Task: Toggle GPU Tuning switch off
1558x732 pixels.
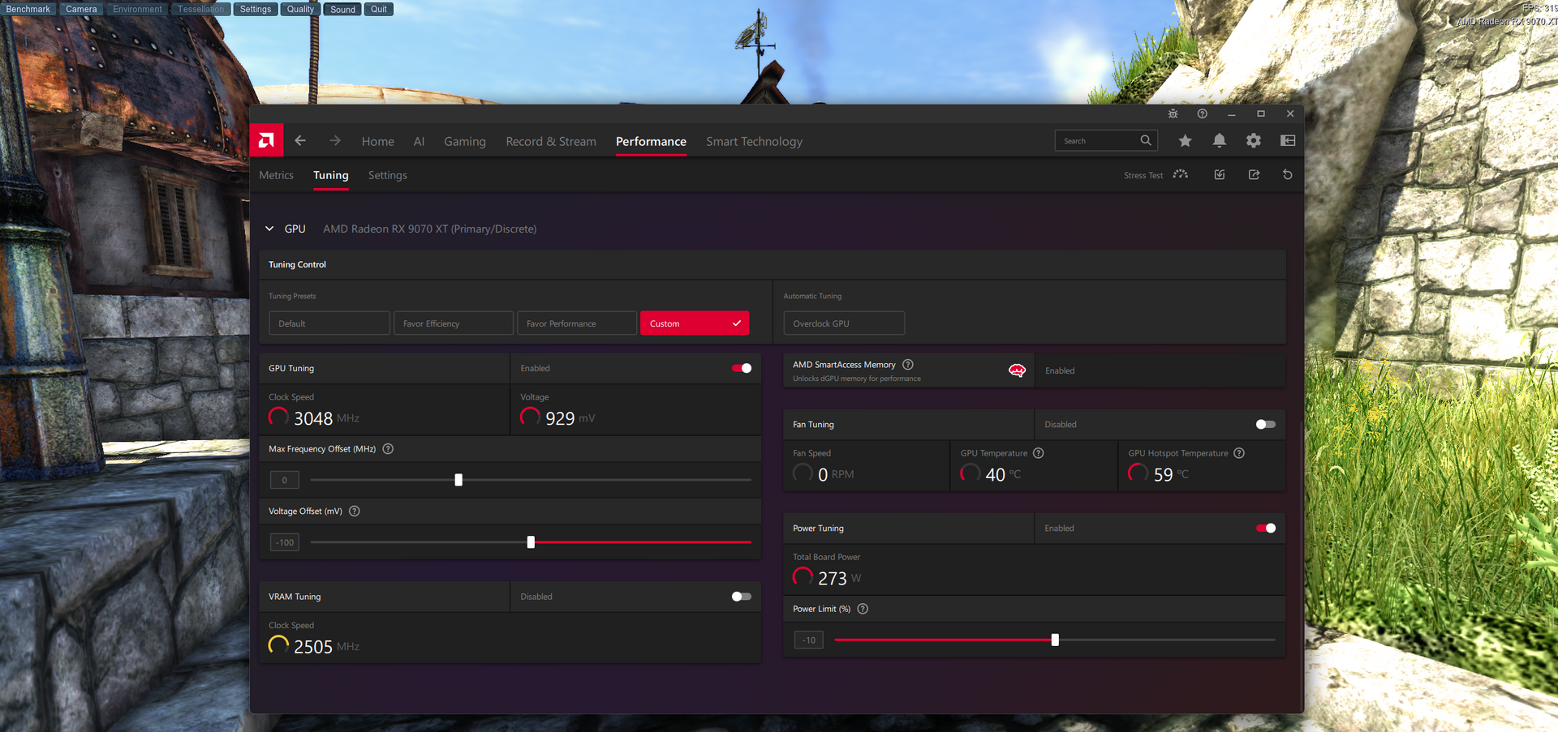Action: (x=742, y=368)
